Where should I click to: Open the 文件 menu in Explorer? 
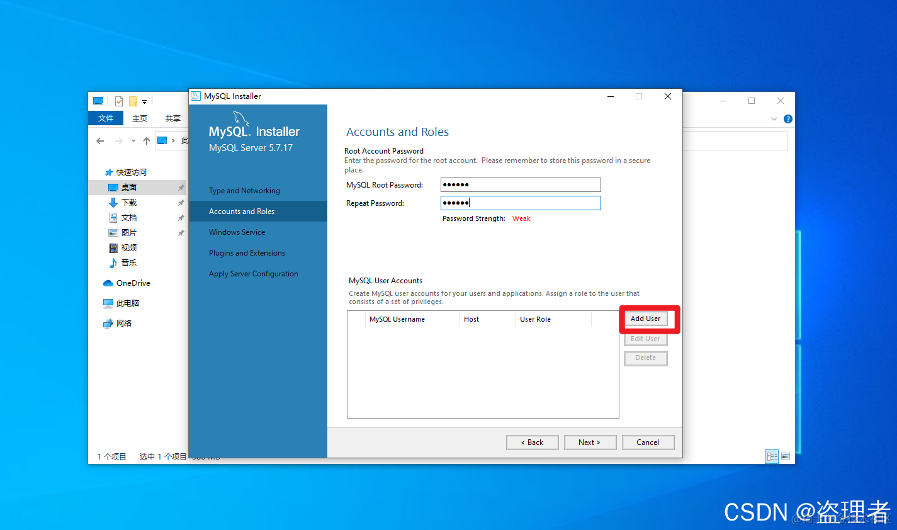pos(106,118)
